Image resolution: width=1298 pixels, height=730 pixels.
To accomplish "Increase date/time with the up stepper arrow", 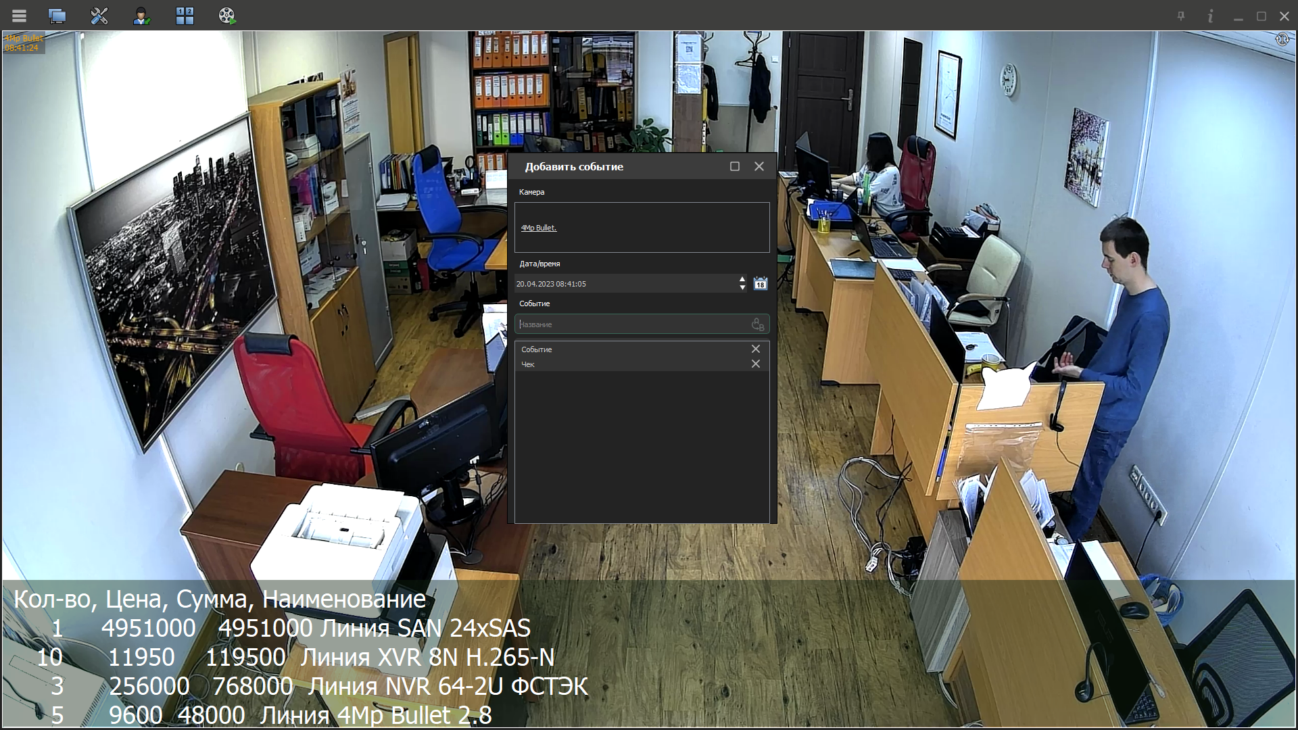I will tap(742, 279).
